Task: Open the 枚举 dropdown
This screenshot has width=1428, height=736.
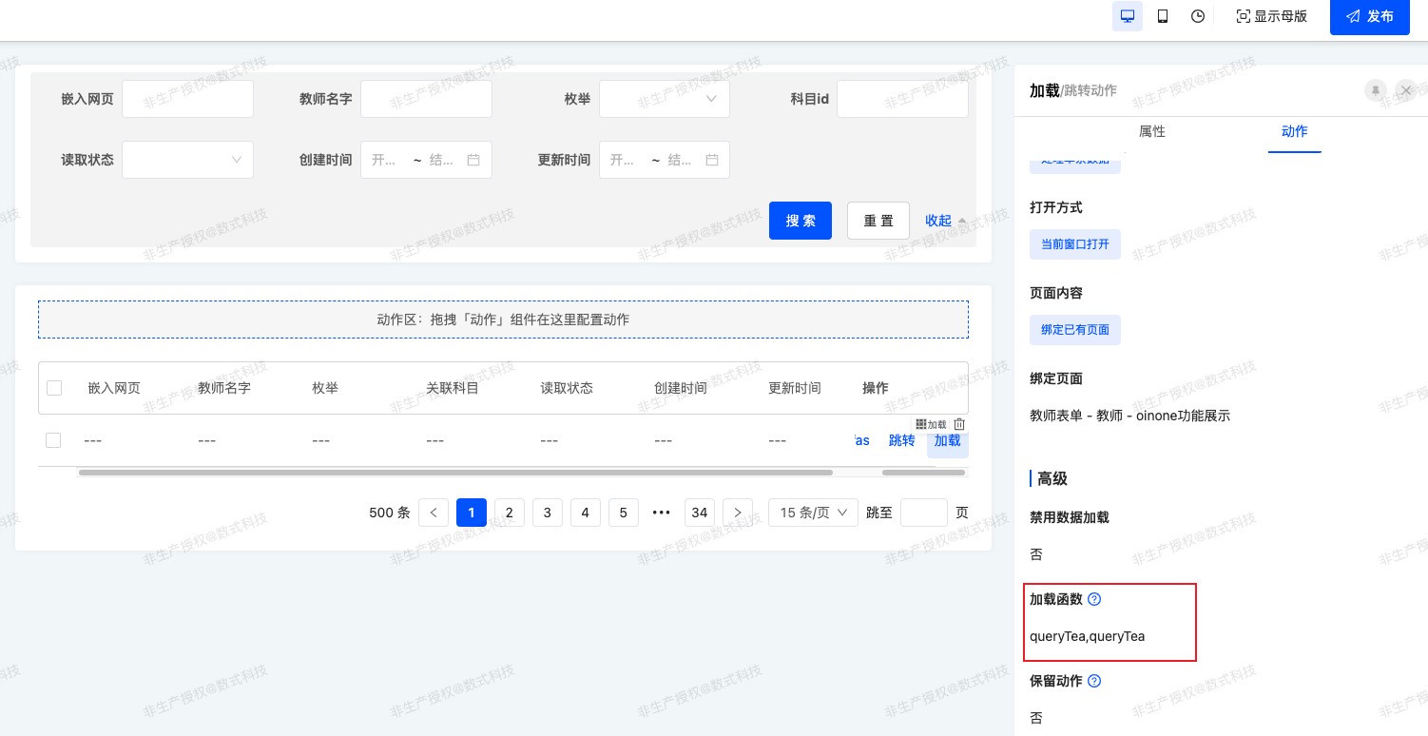Action: (x=665, y=99)
